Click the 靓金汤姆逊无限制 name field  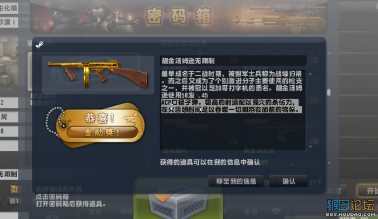[233, 61]
